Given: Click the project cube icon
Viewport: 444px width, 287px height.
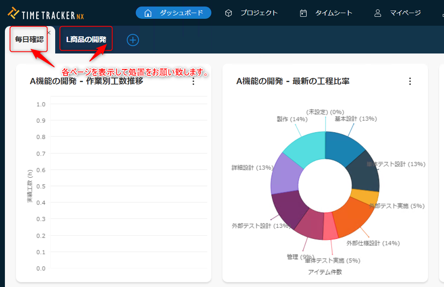Looking at the screenshot, I should click(229, 13).
